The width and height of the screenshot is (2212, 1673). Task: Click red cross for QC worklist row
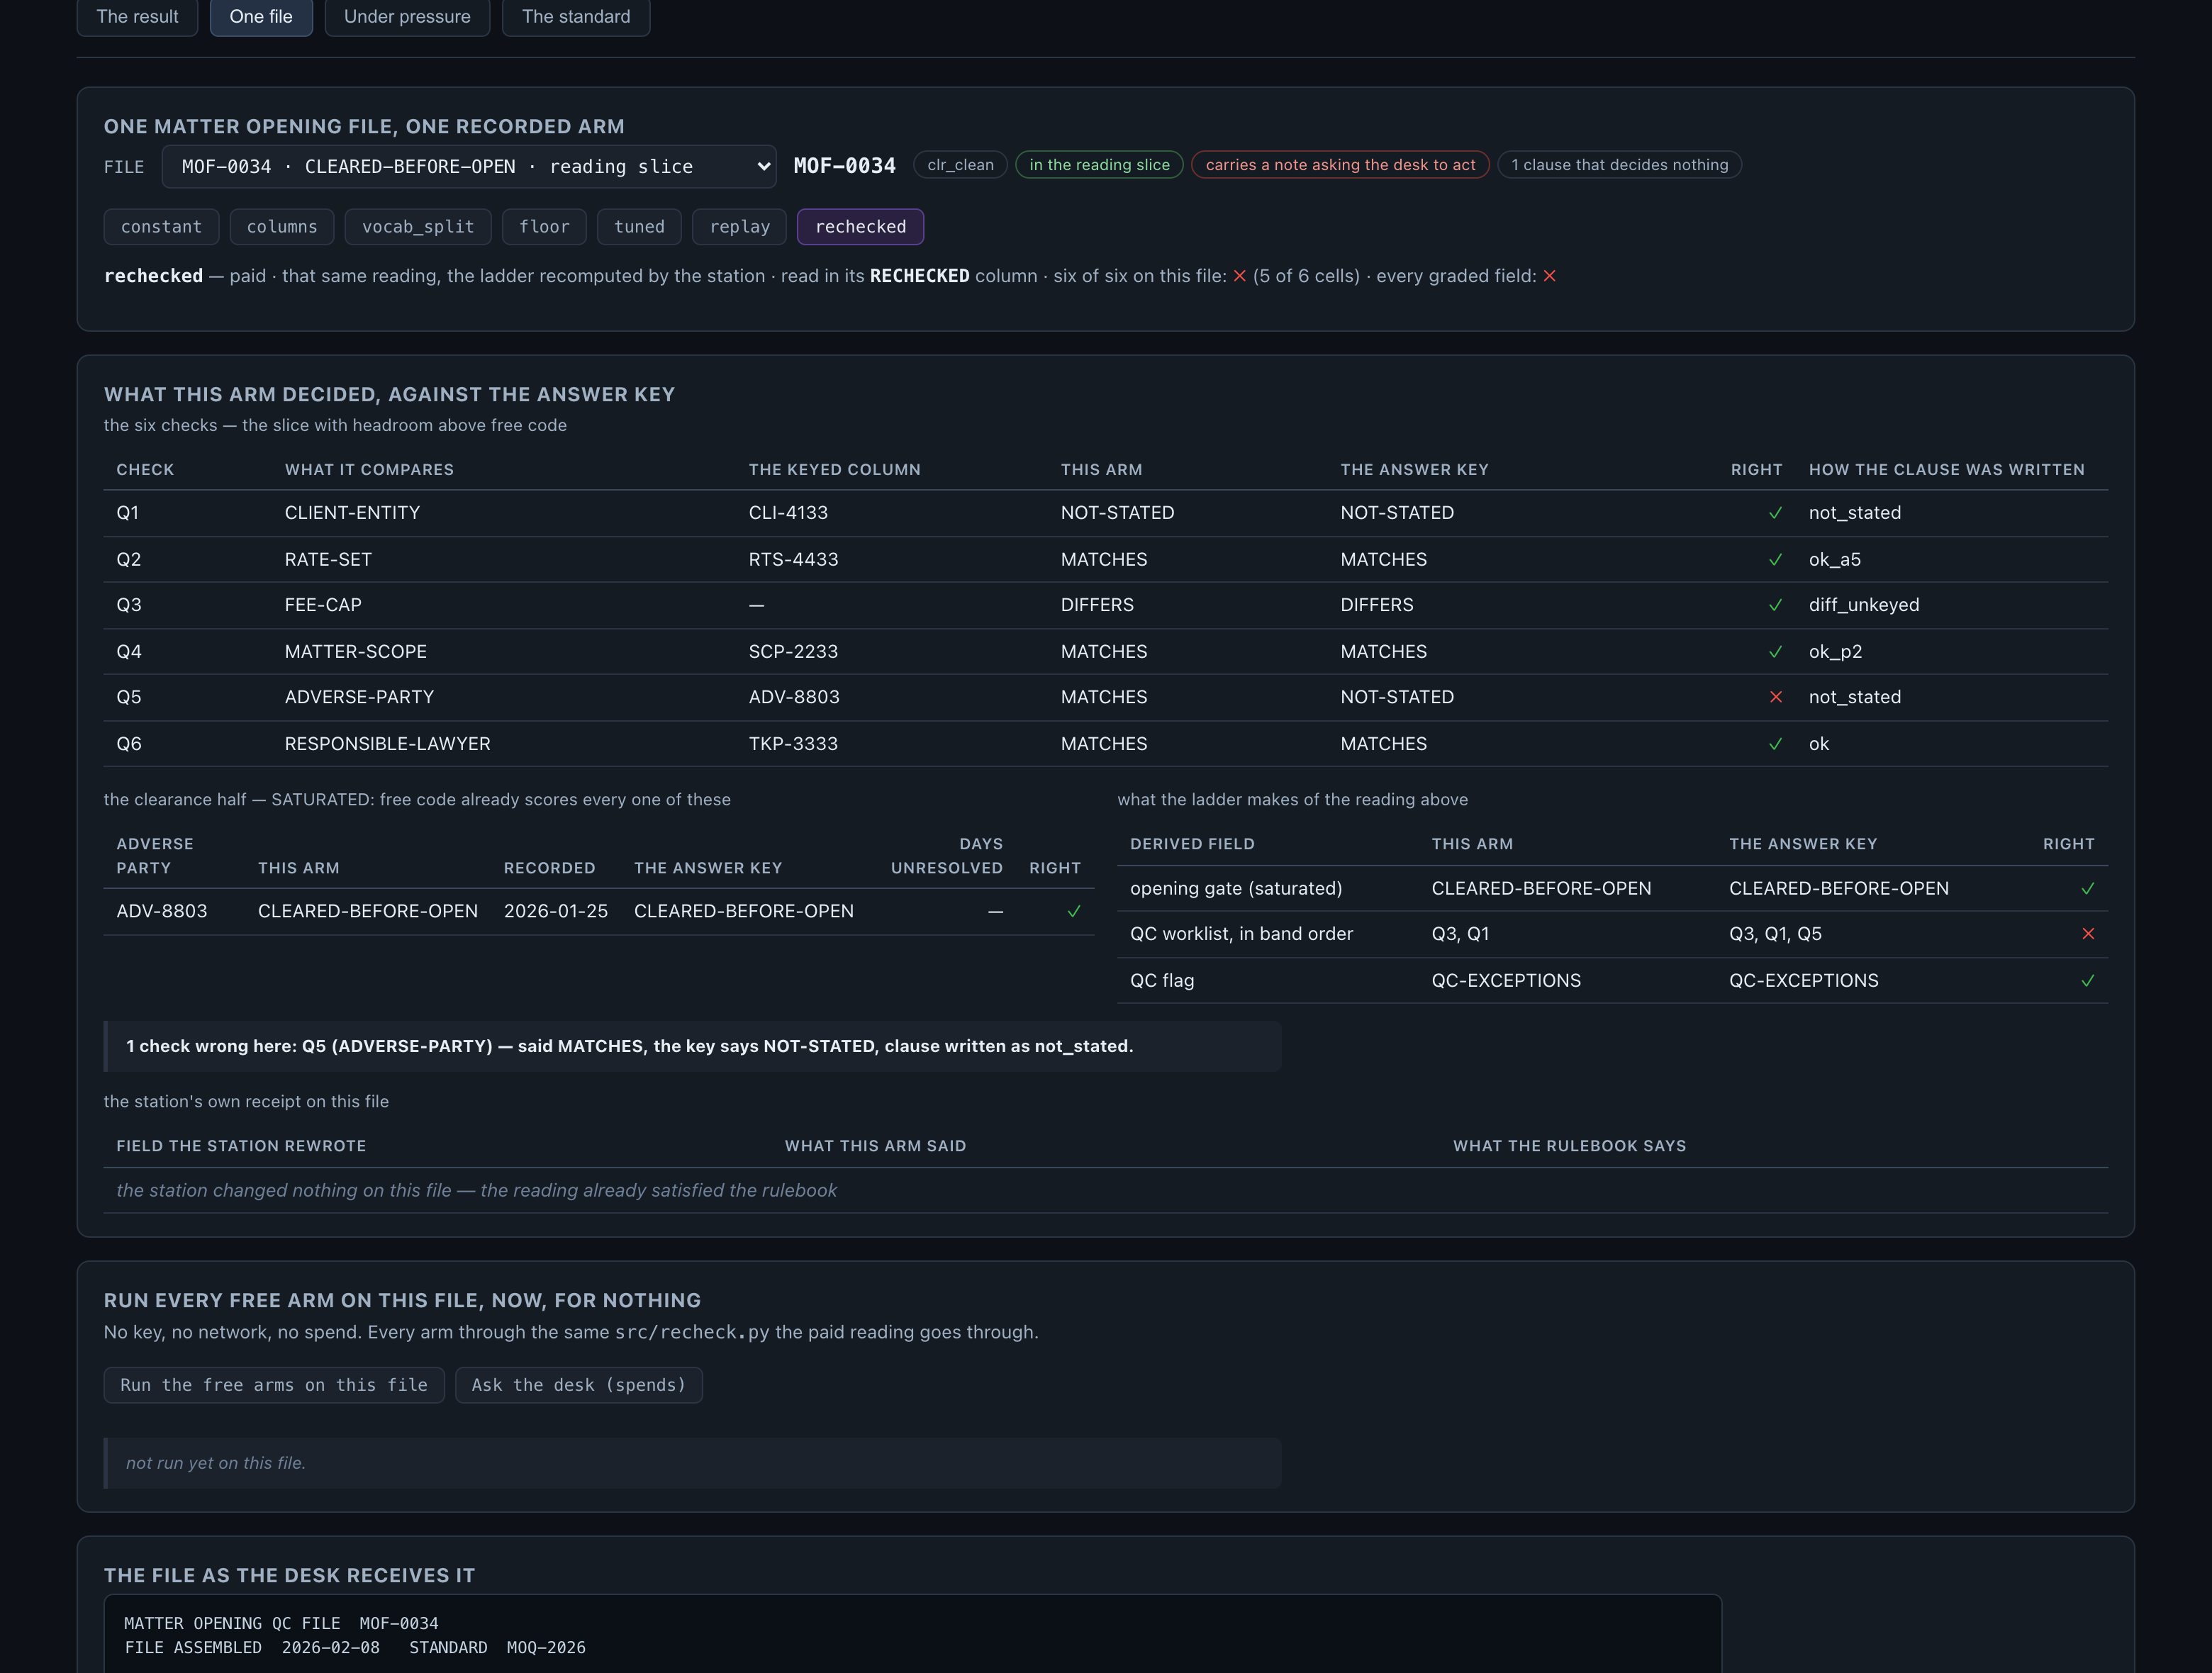point(2088,934)
